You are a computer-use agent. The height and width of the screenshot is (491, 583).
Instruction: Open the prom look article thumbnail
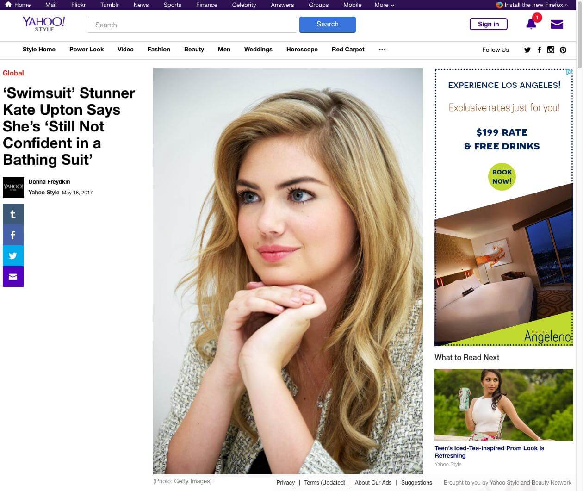pyautogui.click(x=503, y=404)
